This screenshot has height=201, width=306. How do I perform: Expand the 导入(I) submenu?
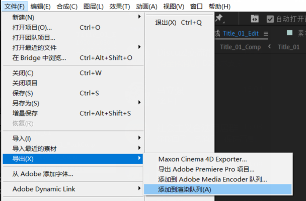(x=73, y=139)
